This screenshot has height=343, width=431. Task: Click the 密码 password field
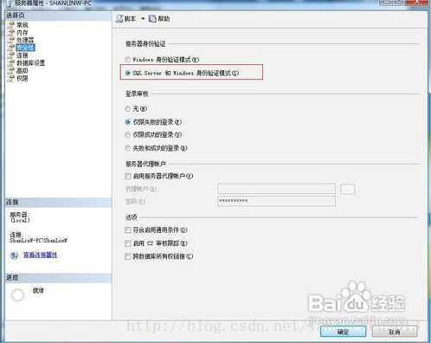(x=277, y=201)
